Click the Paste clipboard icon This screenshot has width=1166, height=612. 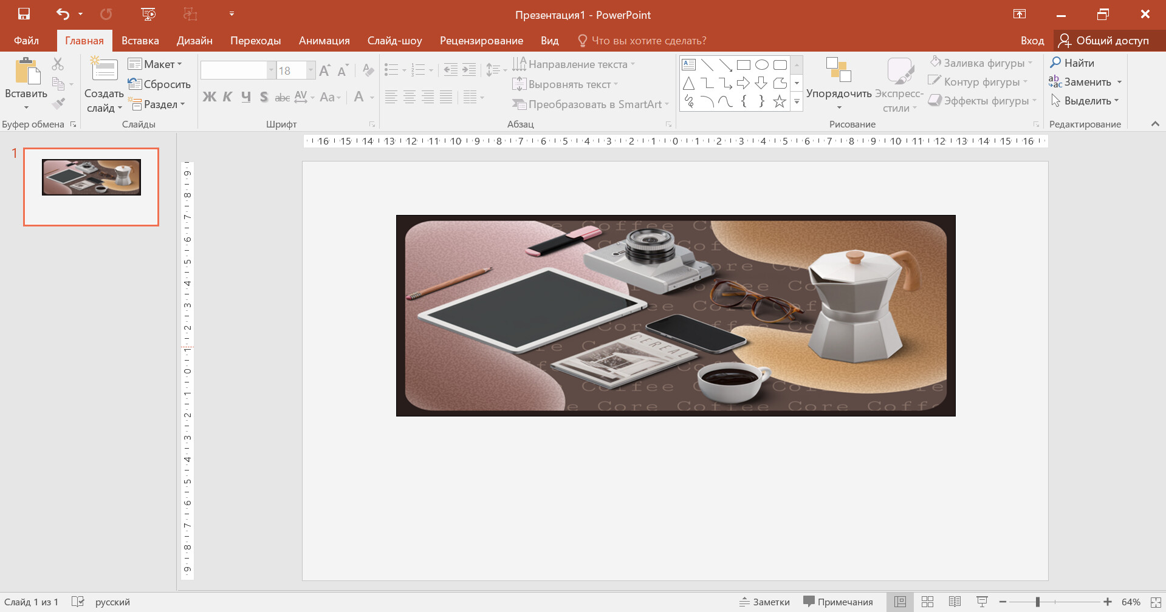click(27, 71)
